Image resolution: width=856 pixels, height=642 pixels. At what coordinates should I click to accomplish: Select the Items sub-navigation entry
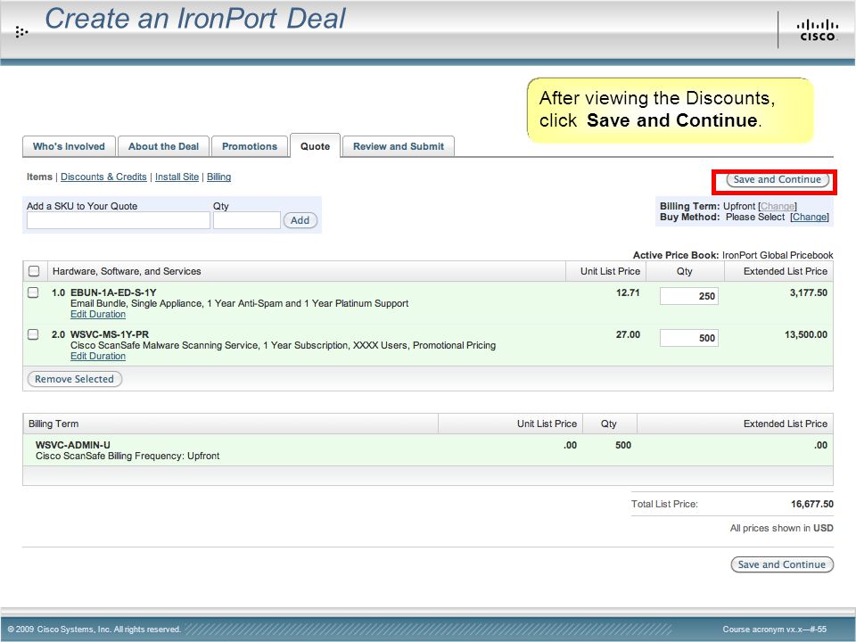tap(39, 177)
